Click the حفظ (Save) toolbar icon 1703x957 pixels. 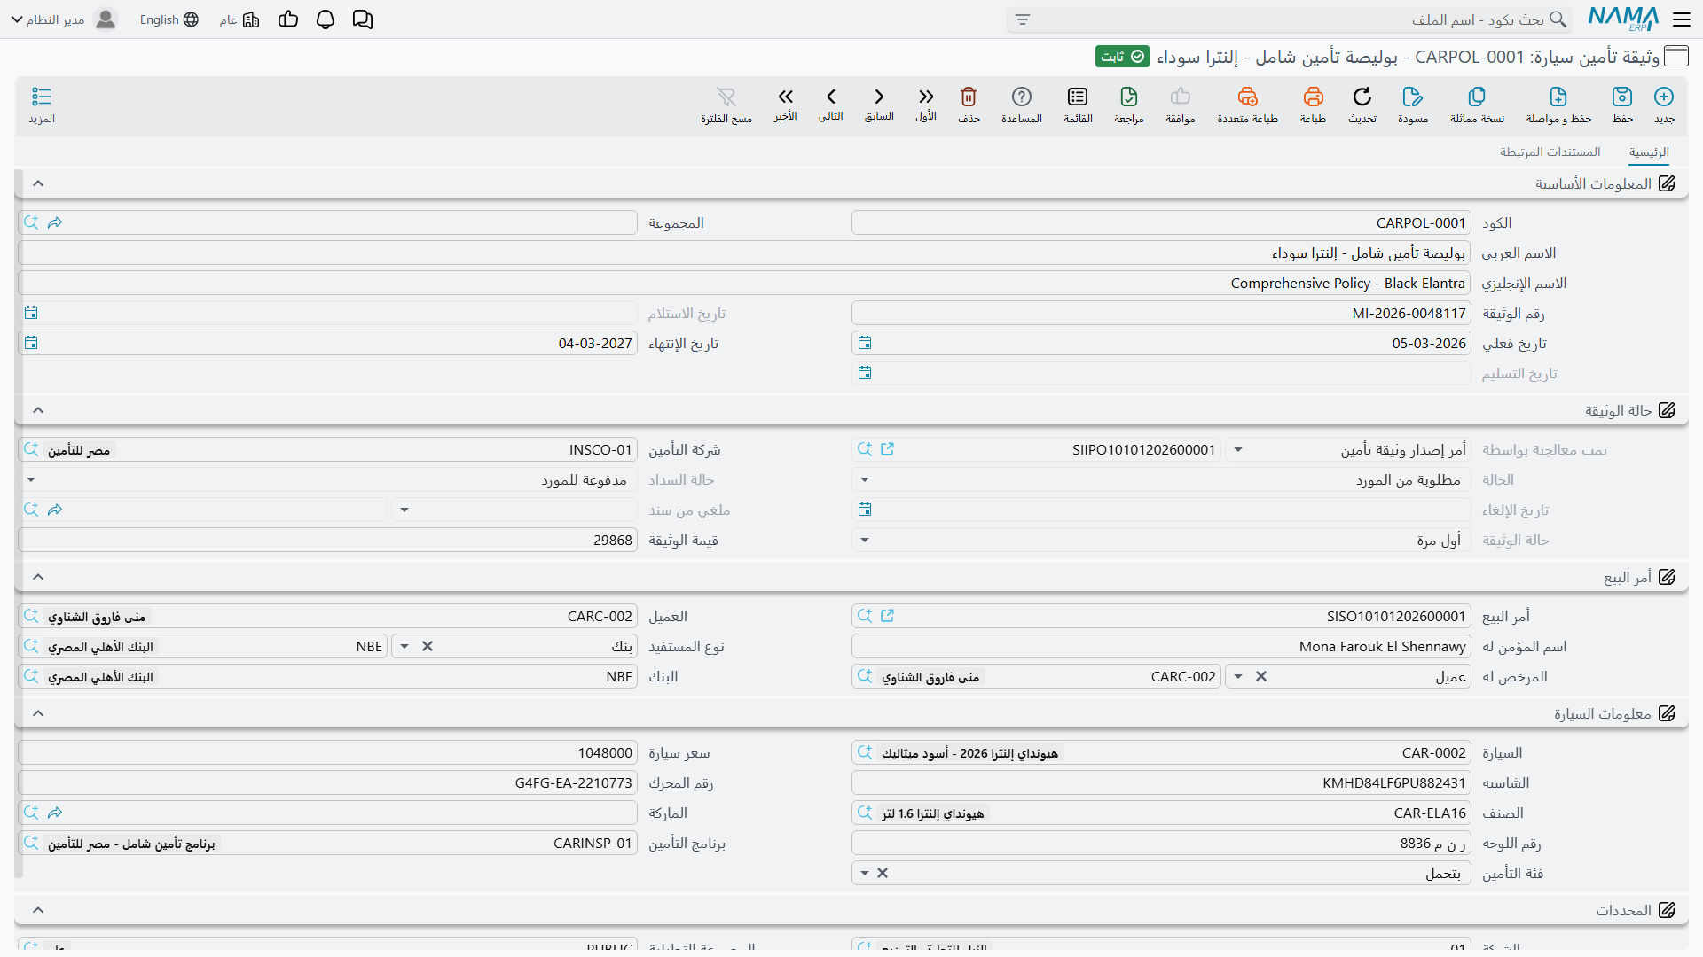[1622, 97]
